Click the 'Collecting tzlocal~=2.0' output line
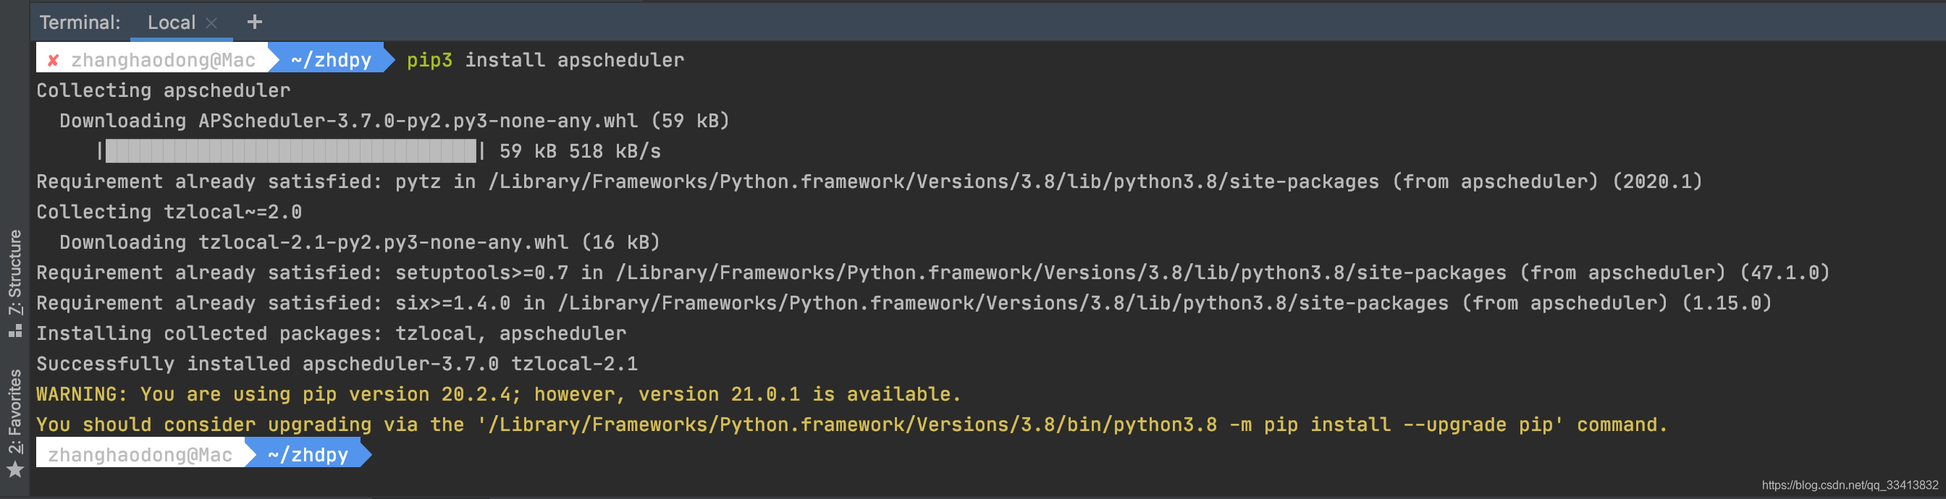 169,212
